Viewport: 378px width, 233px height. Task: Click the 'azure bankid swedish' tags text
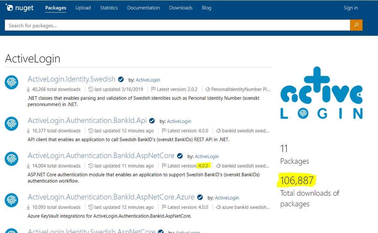click(246, 208)
